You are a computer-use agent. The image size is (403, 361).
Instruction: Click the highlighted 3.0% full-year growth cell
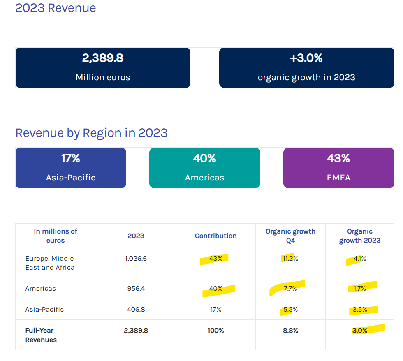[359, 331]
